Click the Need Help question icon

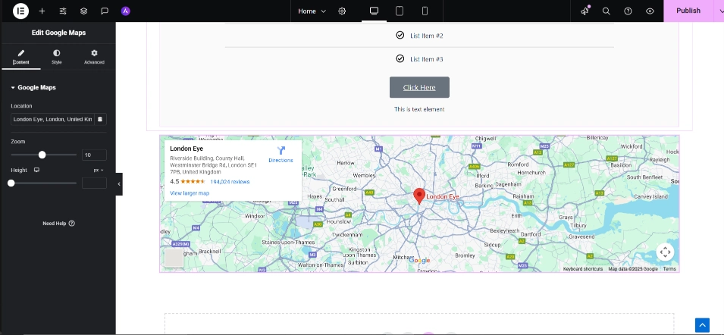coord(71,224)
